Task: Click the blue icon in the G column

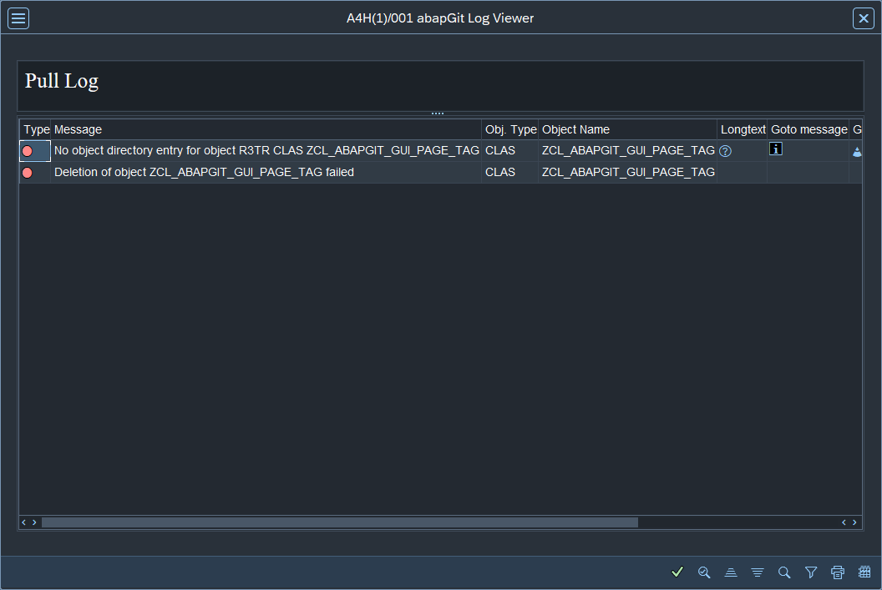Action: pyautogui.click(x=857, y=152)
